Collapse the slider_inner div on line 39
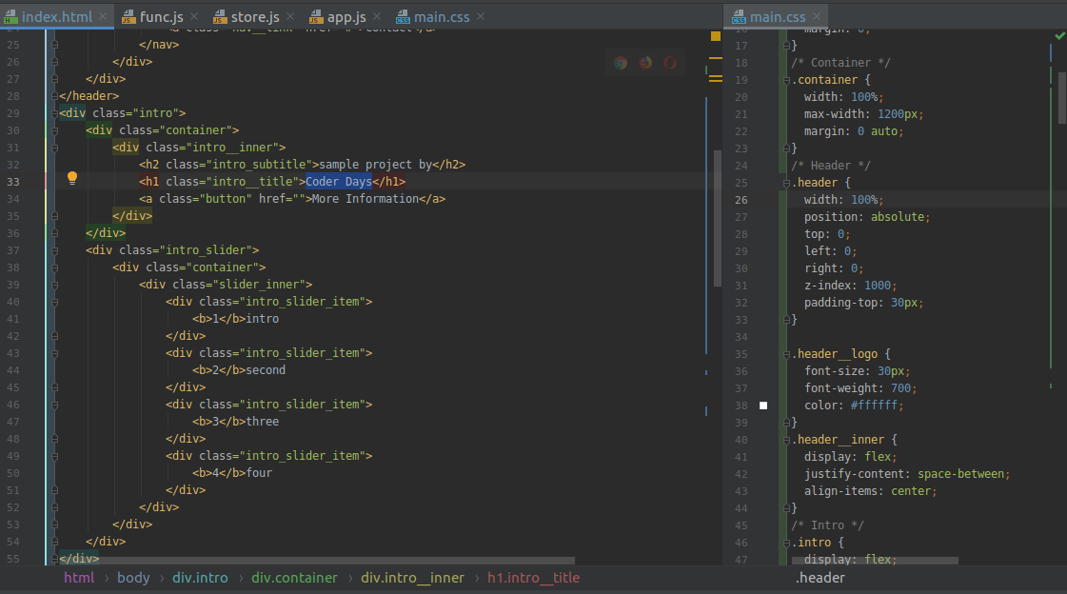Viewport: 1067px width, 594px height. [x=54, y=285]
